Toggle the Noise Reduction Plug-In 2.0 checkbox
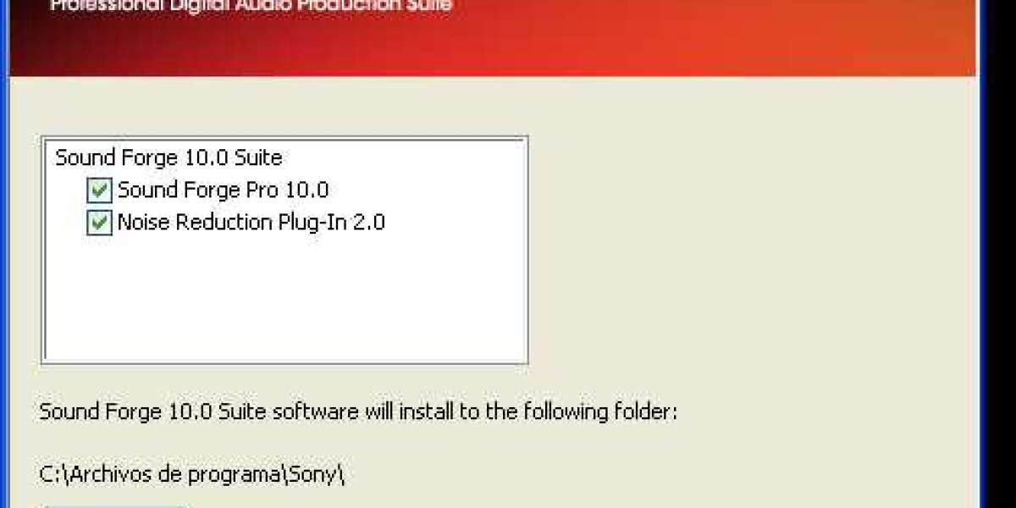Screen dimensions: 1016x508 [x=100, y=223]
